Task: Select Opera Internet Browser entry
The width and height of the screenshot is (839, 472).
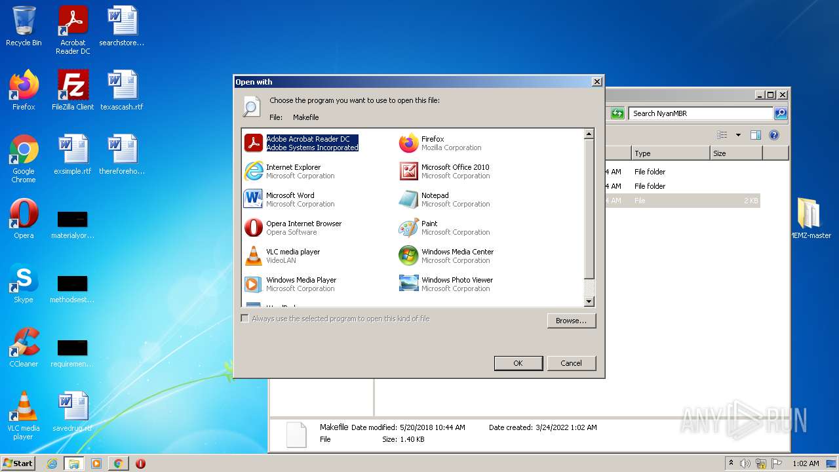Action: coord(293,227)
